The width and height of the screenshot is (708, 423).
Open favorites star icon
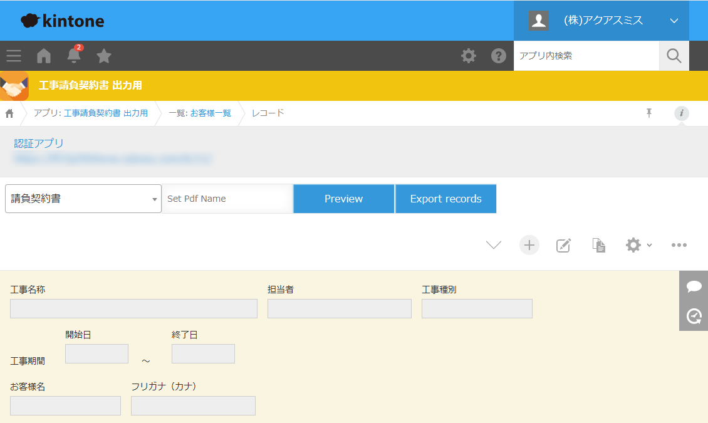click(104, 56)
